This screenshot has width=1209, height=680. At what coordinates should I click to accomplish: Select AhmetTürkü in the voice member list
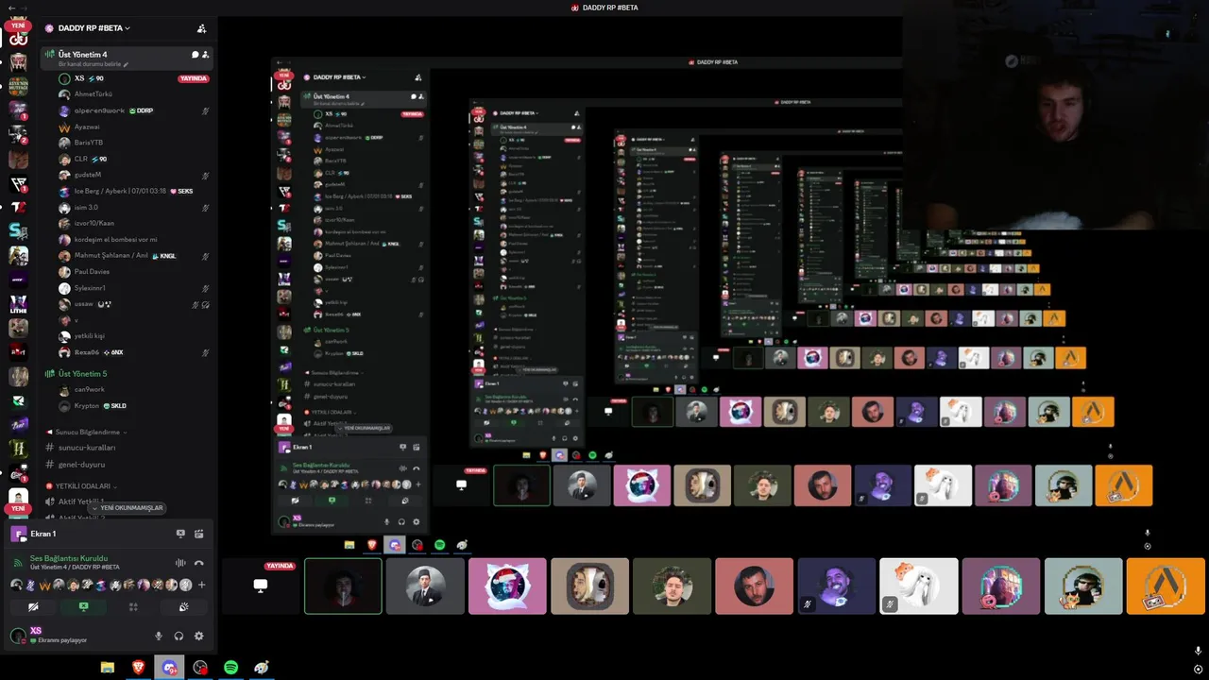[x=132, y=94]
